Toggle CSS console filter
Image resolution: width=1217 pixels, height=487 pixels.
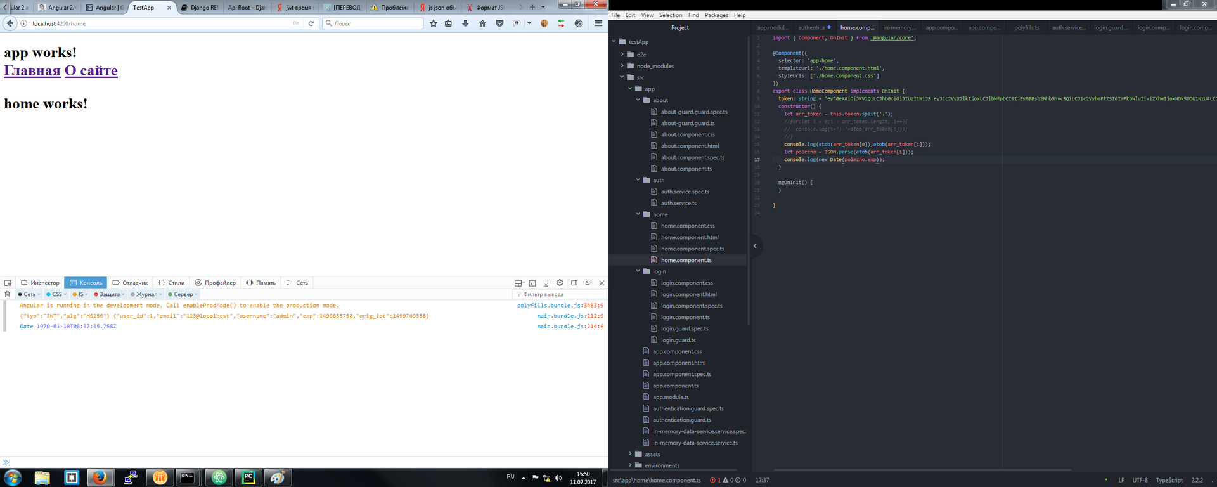click(x=56, y=294)
